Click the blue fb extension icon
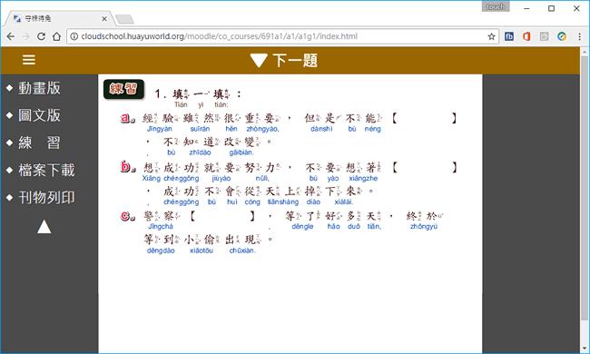 pos(508,36)
